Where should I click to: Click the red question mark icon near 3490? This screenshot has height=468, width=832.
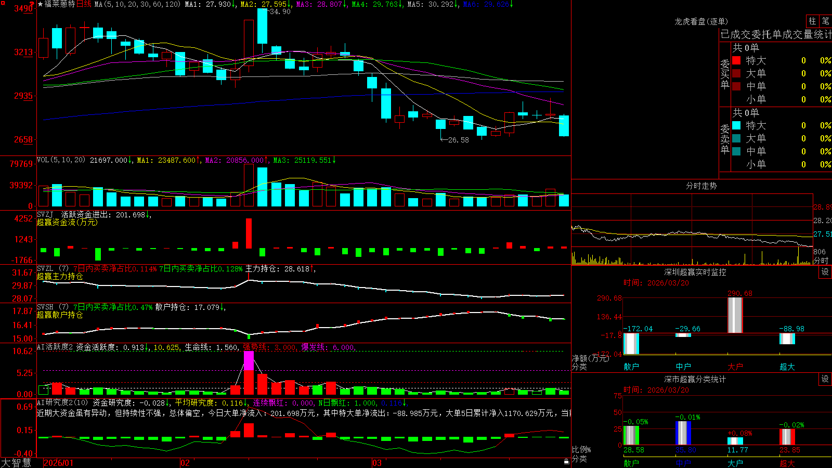32,4
